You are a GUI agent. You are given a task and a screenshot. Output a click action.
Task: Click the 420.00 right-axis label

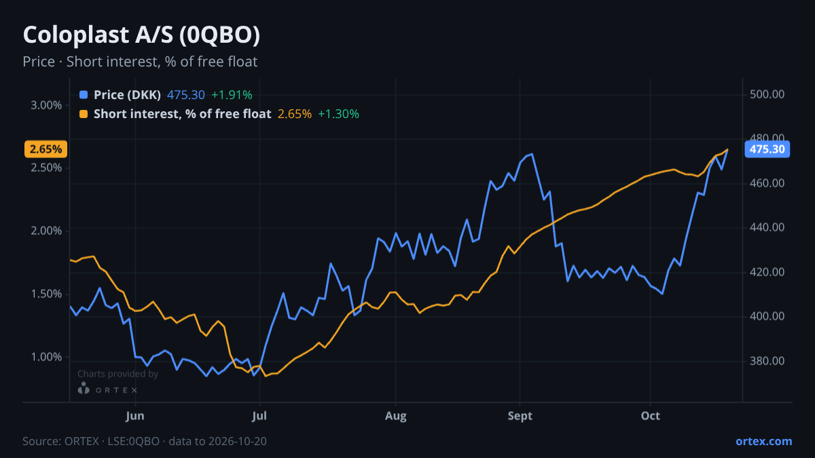pos(767,272)
